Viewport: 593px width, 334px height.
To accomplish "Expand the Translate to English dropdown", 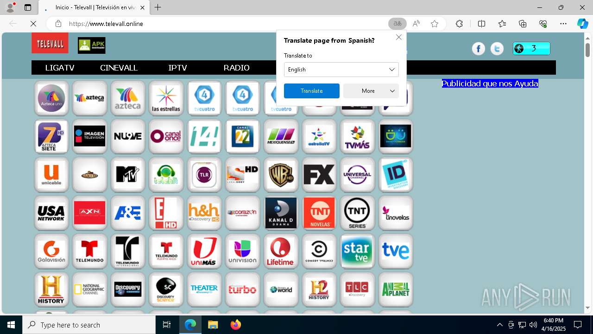I will point(341,70).
